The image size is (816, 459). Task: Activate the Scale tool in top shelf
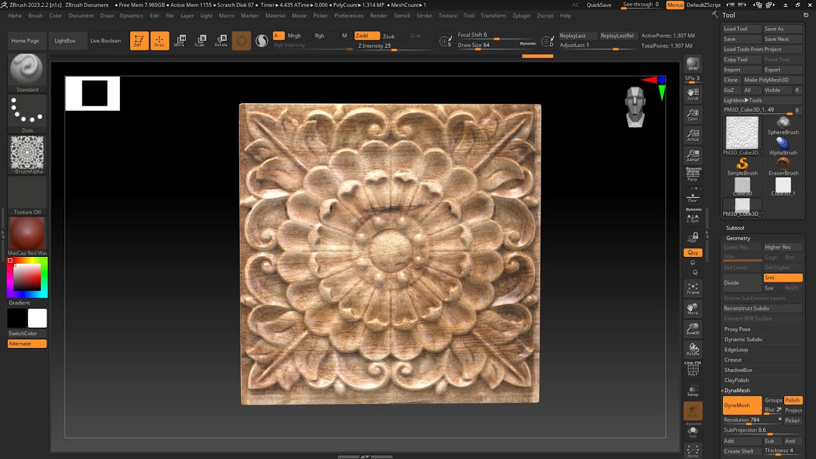point(200,41)
